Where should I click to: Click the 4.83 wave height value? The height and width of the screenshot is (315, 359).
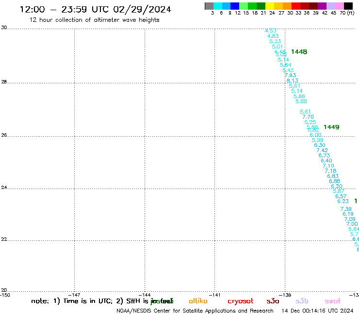point(273,36)
